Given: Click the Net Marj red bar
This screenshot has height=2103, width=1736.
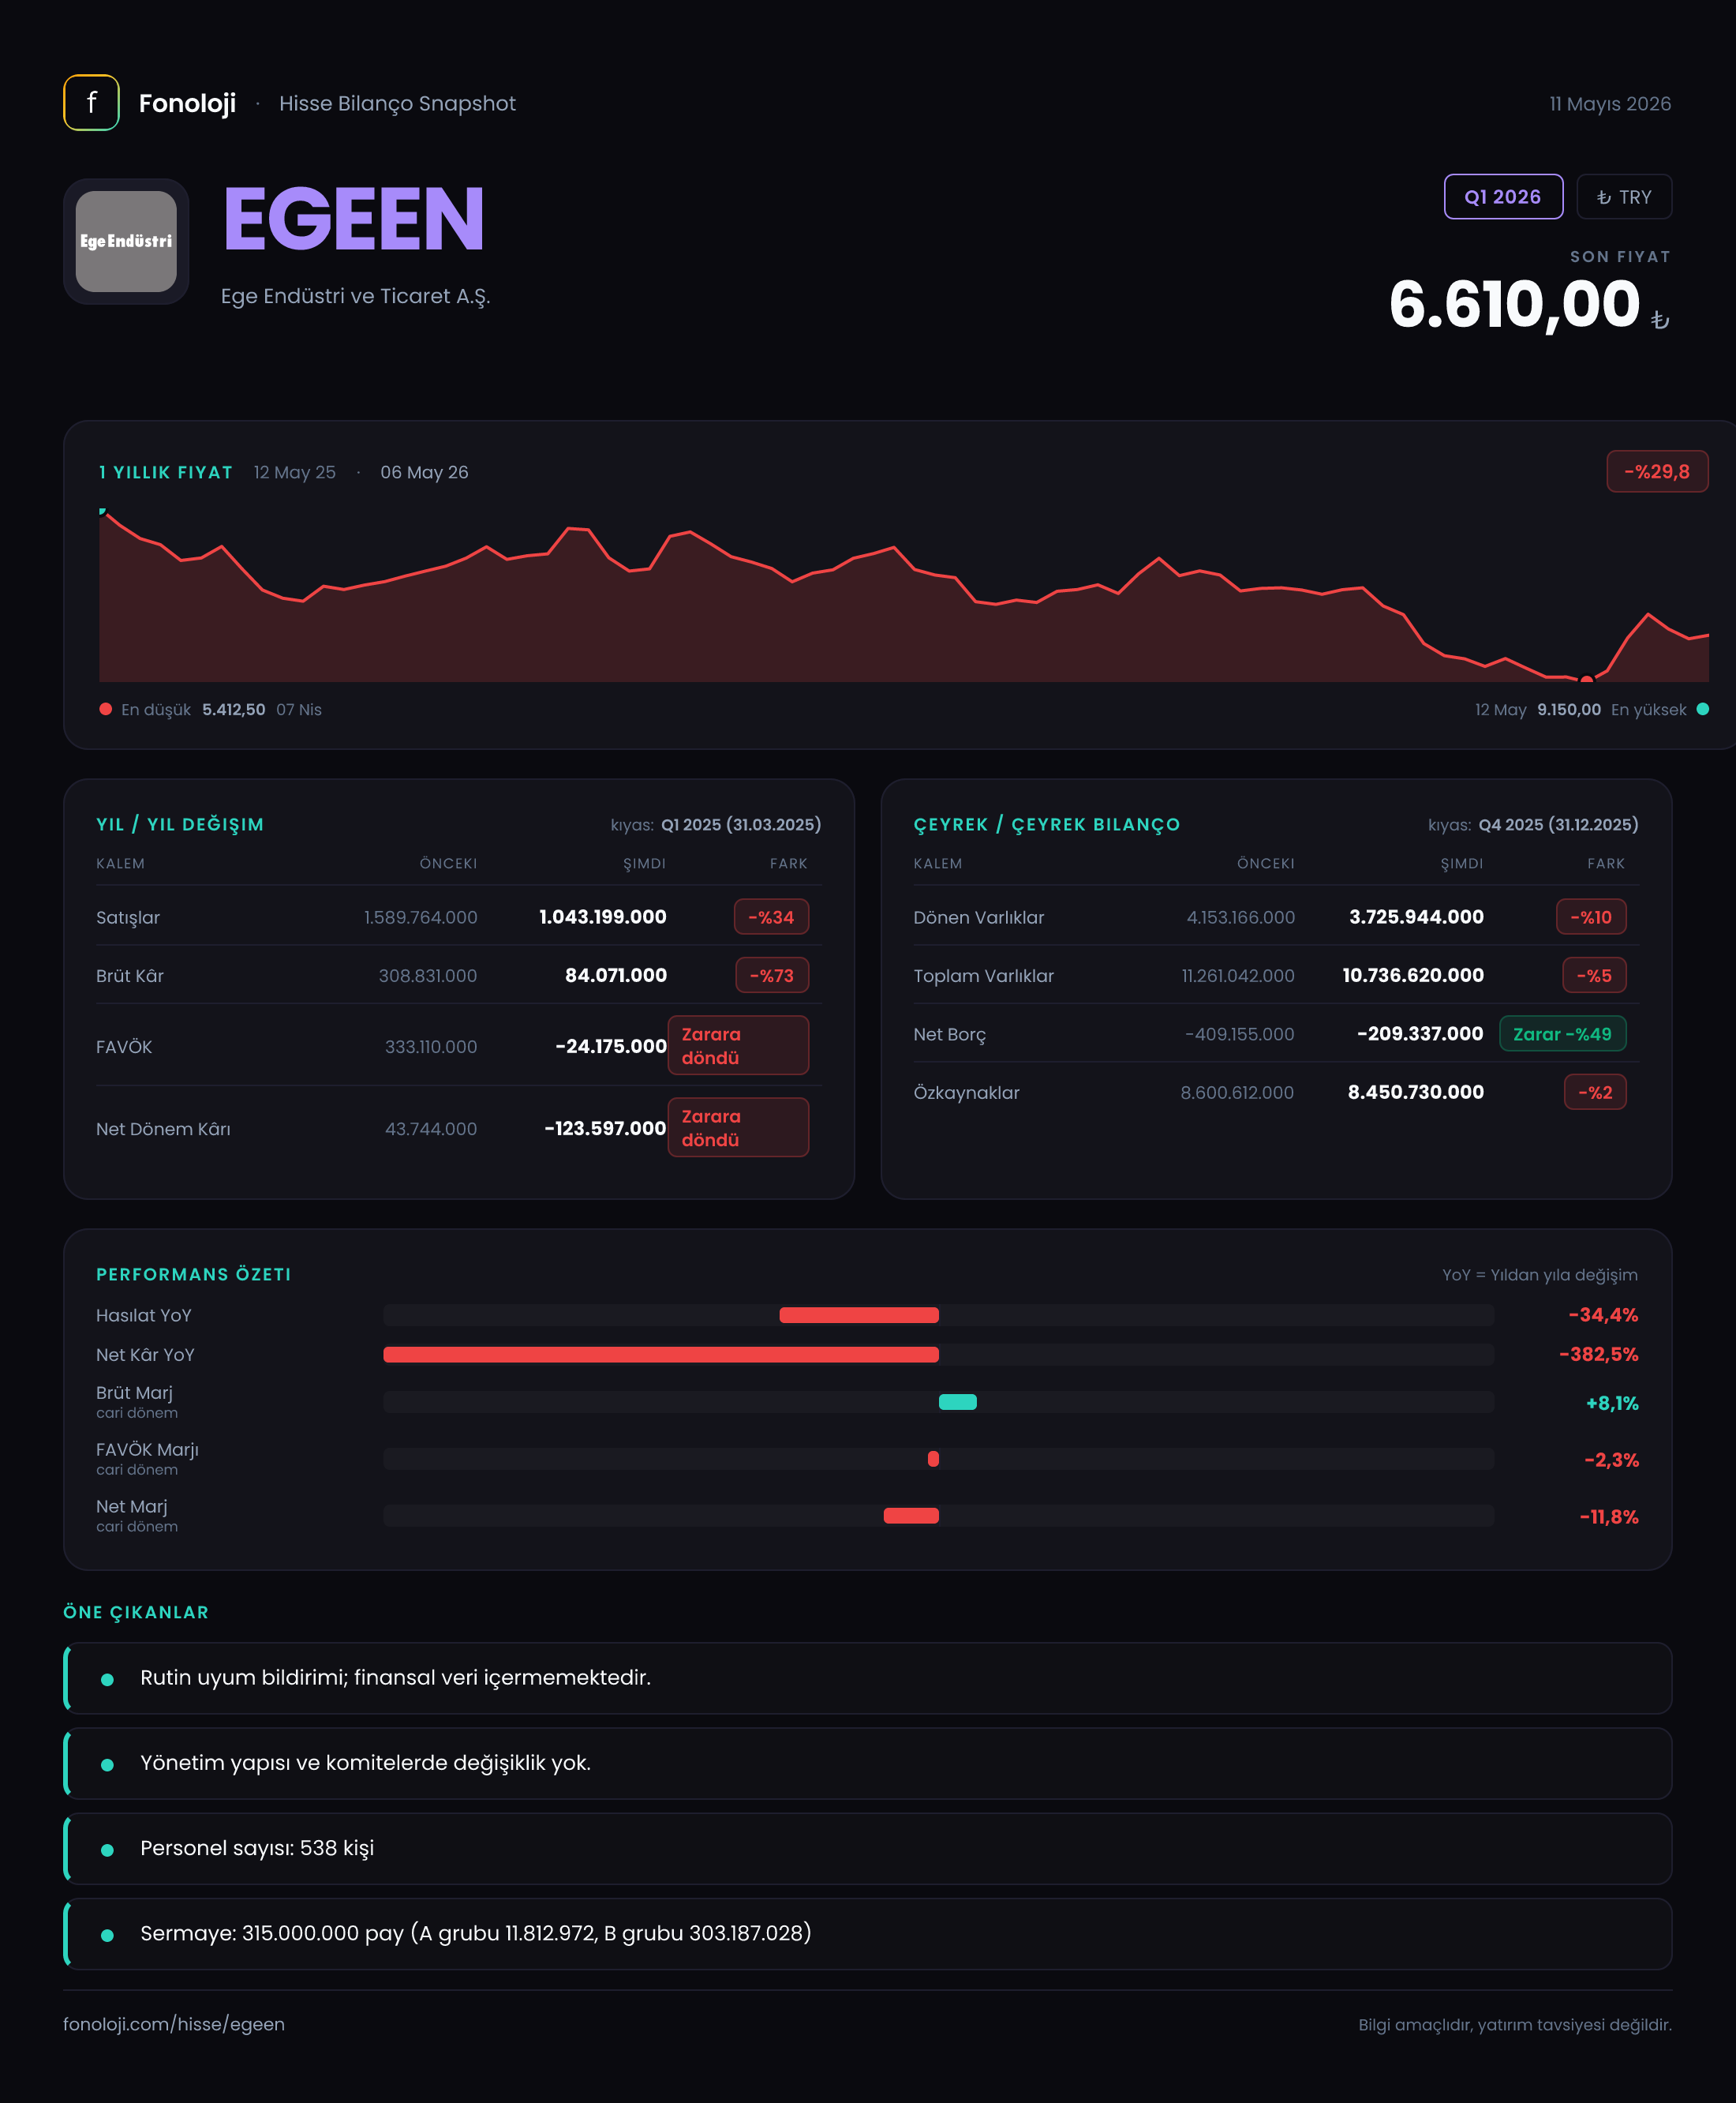Looking at the screenshot, I should tap(911, 1516).
